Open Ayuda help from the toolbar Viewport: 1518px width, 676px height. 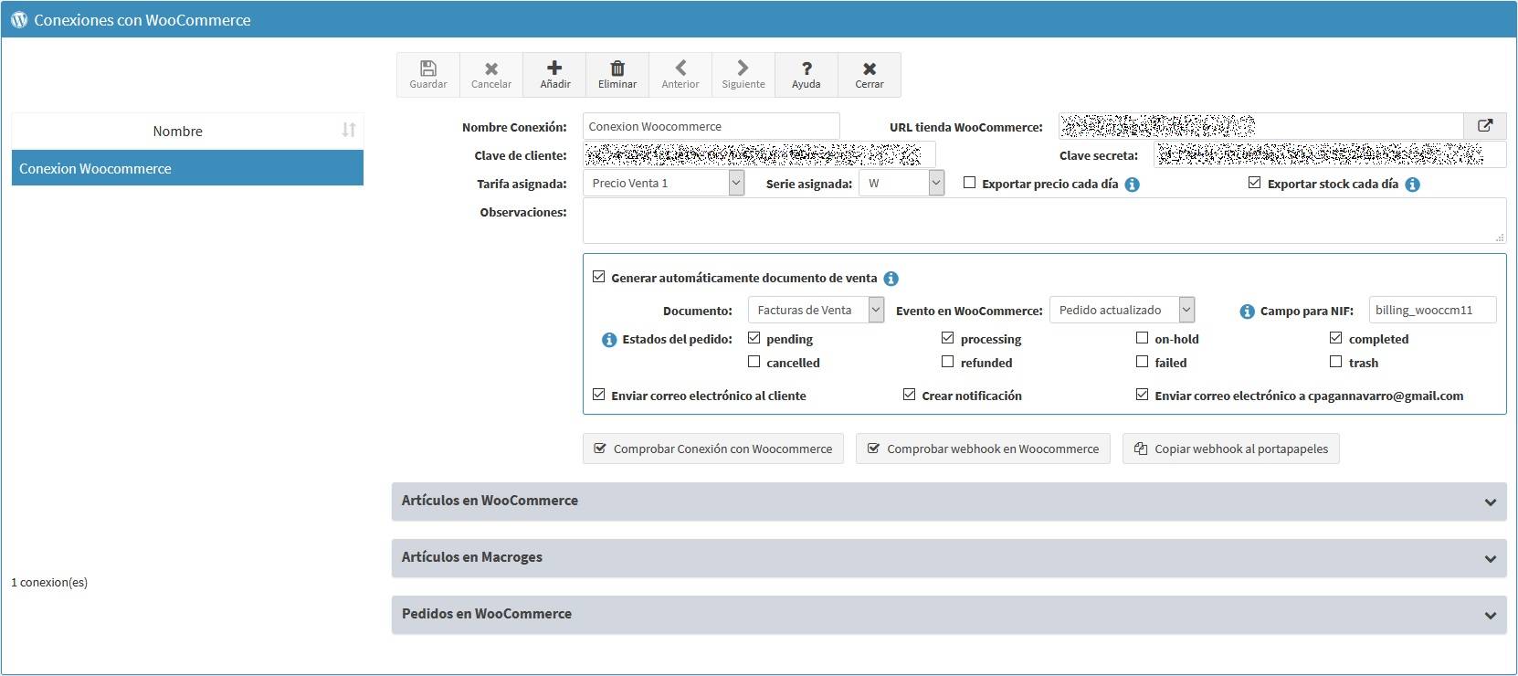tap(806, 75)
